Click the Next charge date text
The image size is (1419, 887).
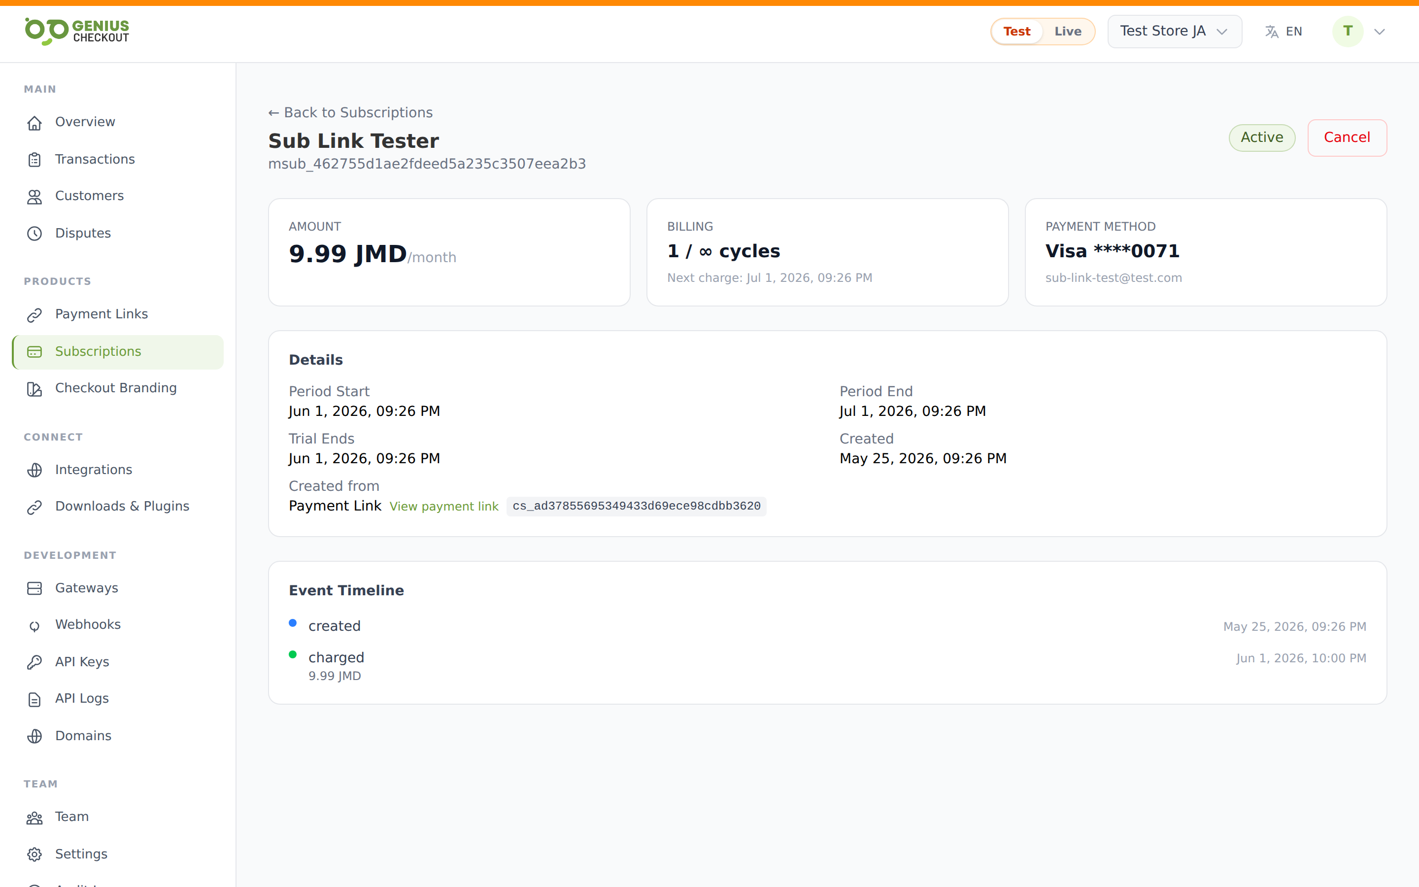pos(769,278)
